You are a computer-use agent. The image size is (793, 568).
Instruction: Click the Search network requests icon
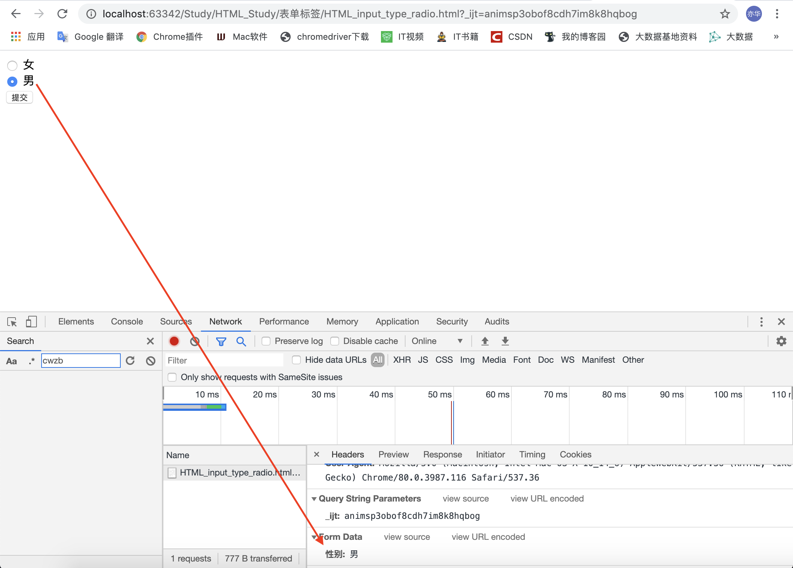click(x=241, y=341)
